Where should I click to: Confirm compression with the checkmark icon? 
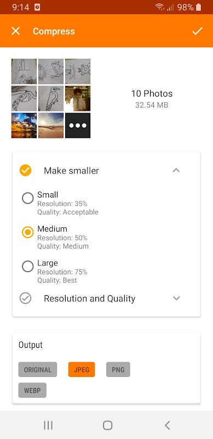click(197, 31)
